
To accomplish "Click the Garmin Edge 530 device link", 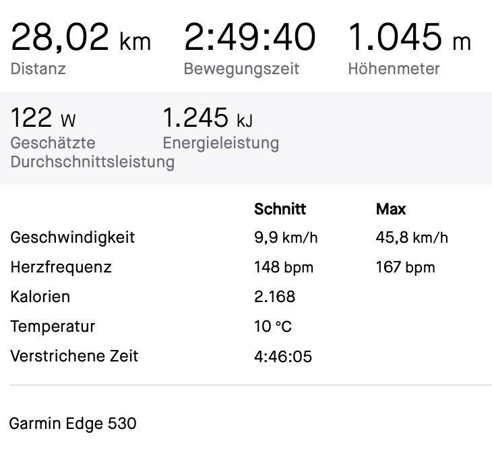I will [x=73, y=424].
